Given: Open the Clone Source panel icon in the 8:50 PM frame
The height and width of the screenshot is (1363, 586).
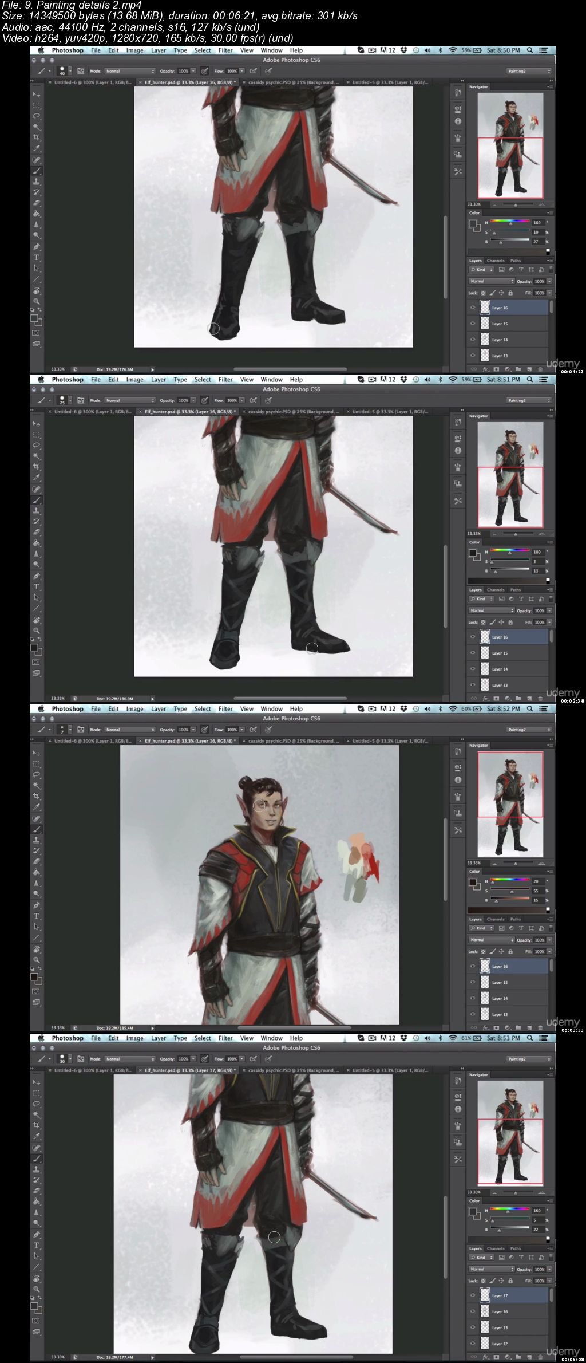Looking at the screenshot, I should (458, 155).
